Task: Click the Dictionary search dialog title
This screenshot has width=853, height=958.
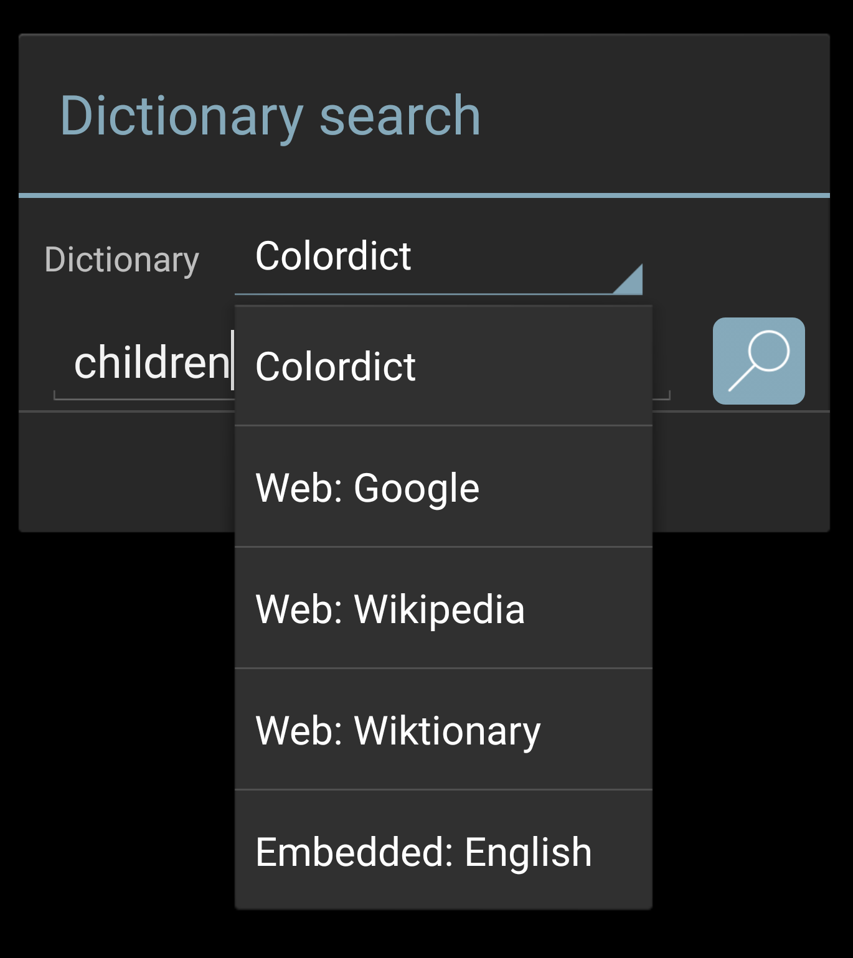Action: click(x=270, y=116)
